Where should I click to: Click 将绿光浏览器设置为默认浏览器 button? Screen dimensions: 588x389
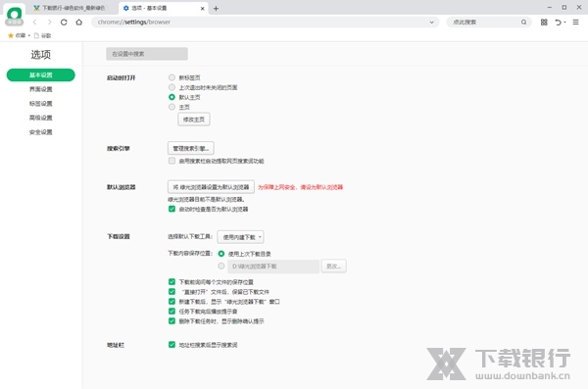click(211, 187)
